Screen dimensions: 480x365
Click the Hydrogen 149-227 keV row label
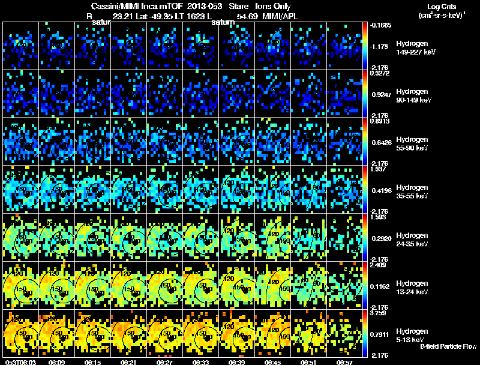pos(415,48)
